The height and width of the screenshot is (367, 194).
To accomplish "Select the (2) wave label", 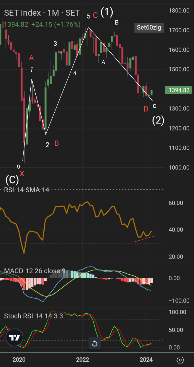I will 158,120.
